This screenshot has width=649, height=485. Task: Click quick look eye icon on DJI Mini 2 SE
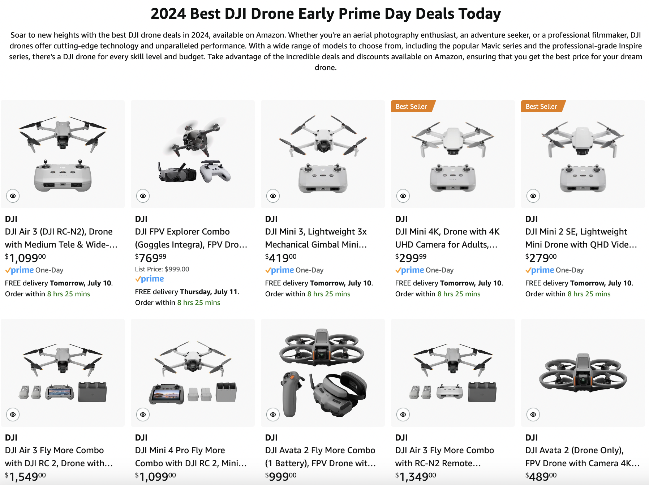tap(533, 196)
